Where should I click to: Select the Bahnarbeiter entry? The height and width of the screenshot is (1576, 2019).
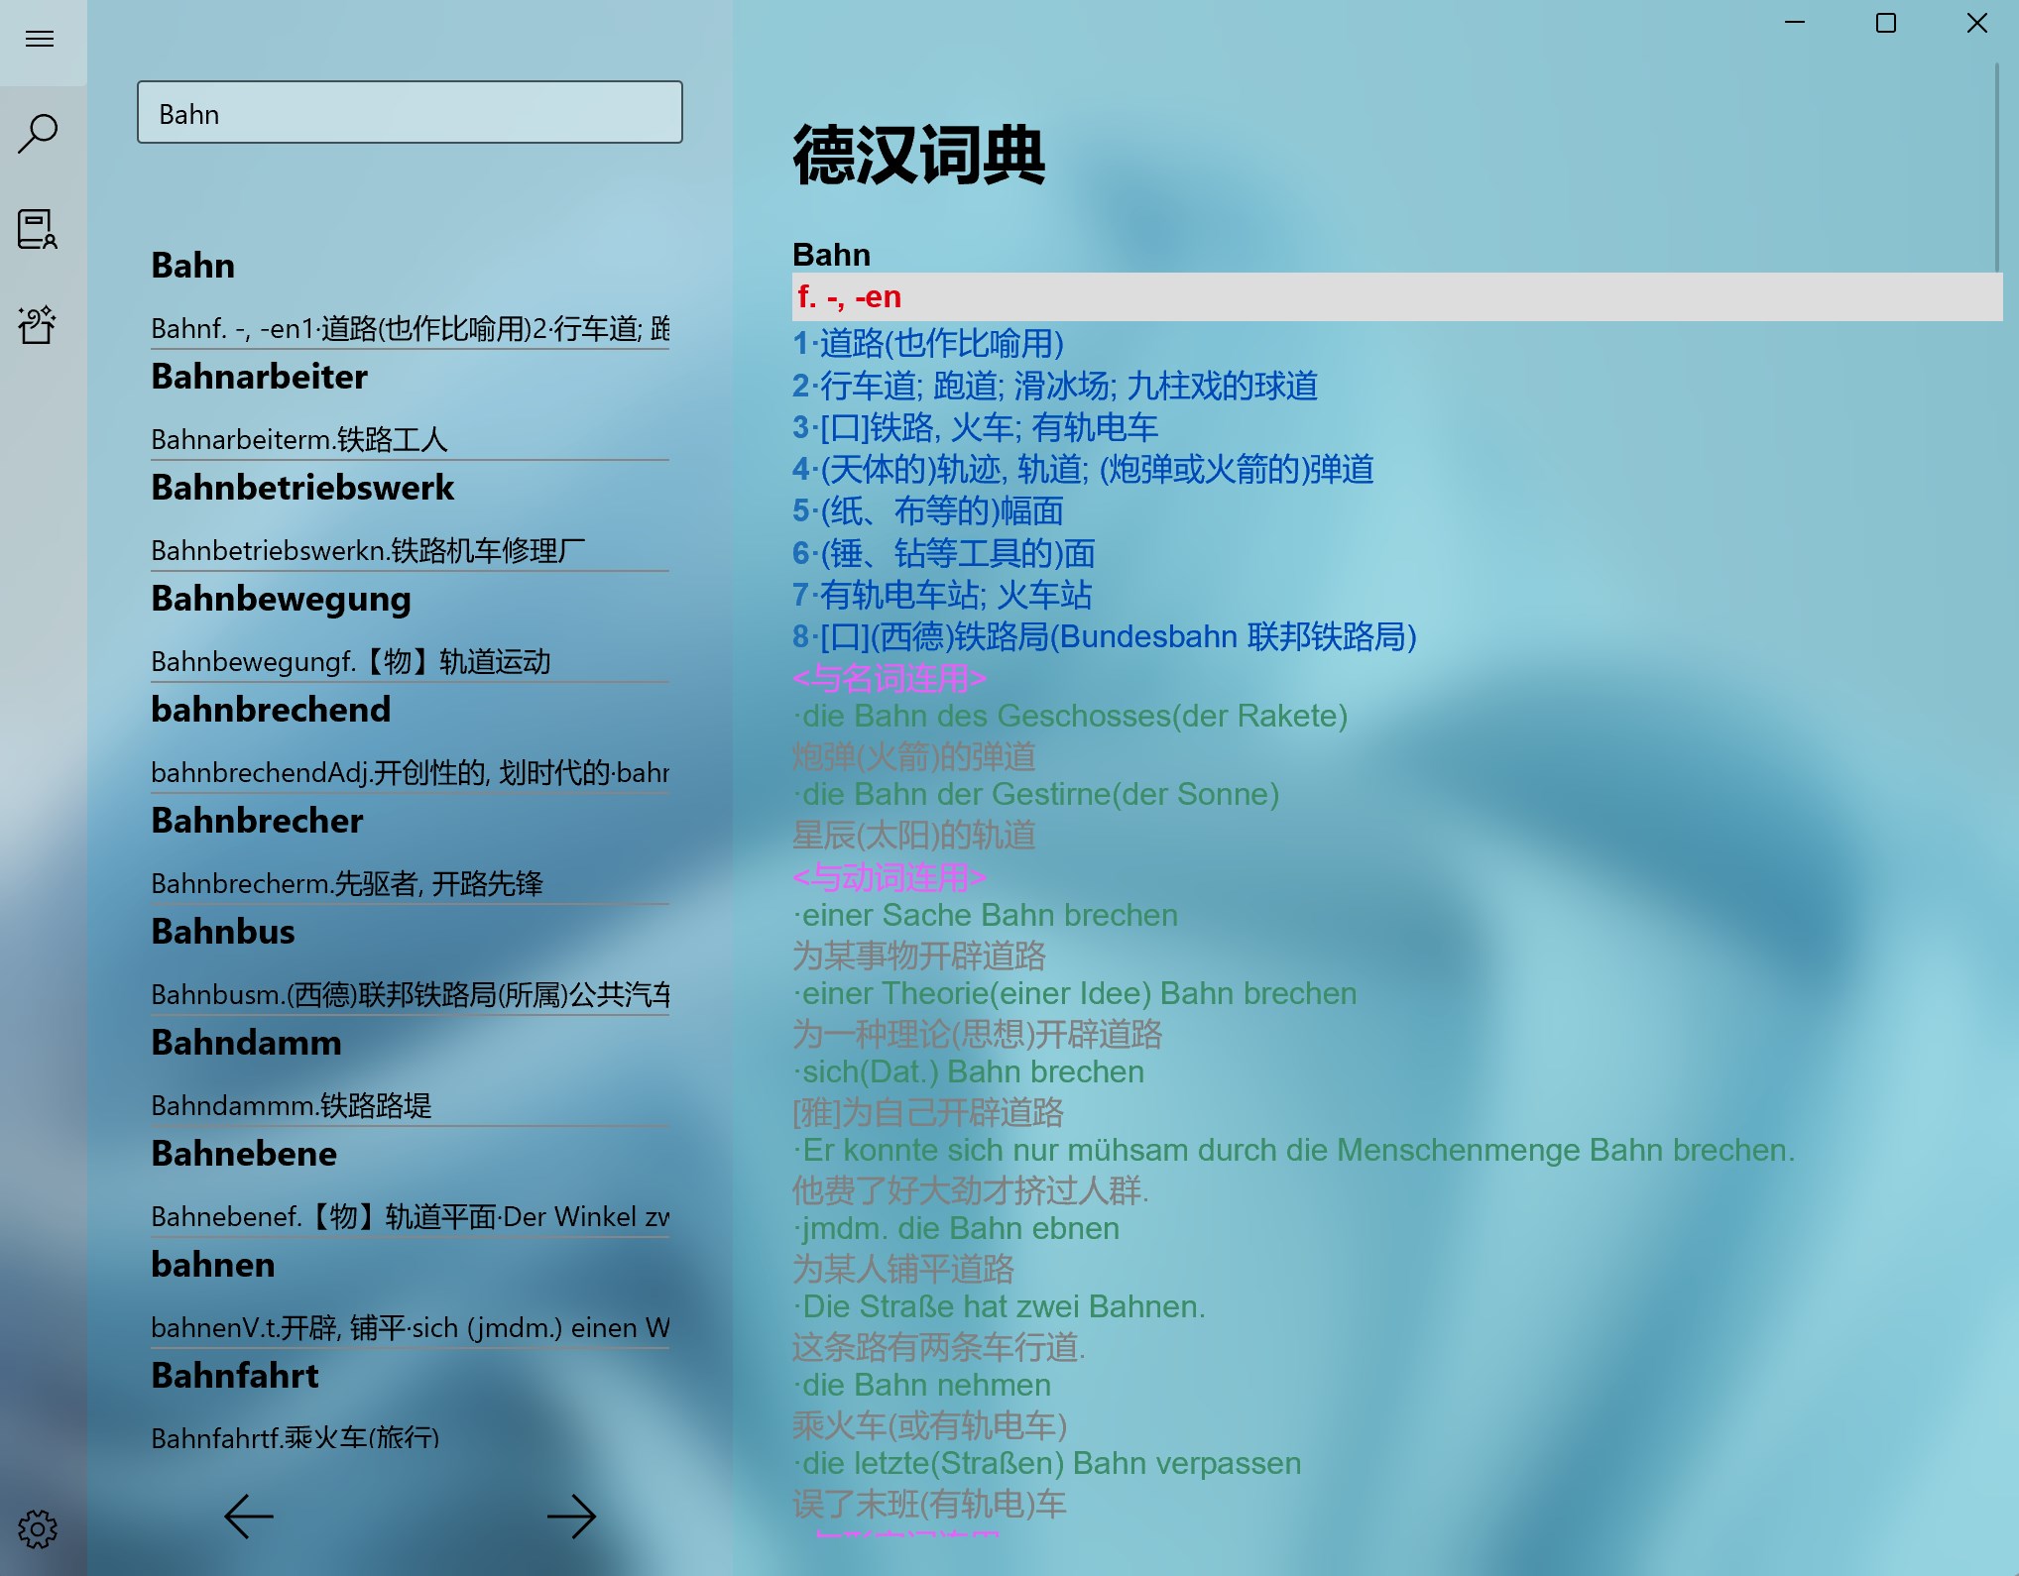click(x=260, y=378)
